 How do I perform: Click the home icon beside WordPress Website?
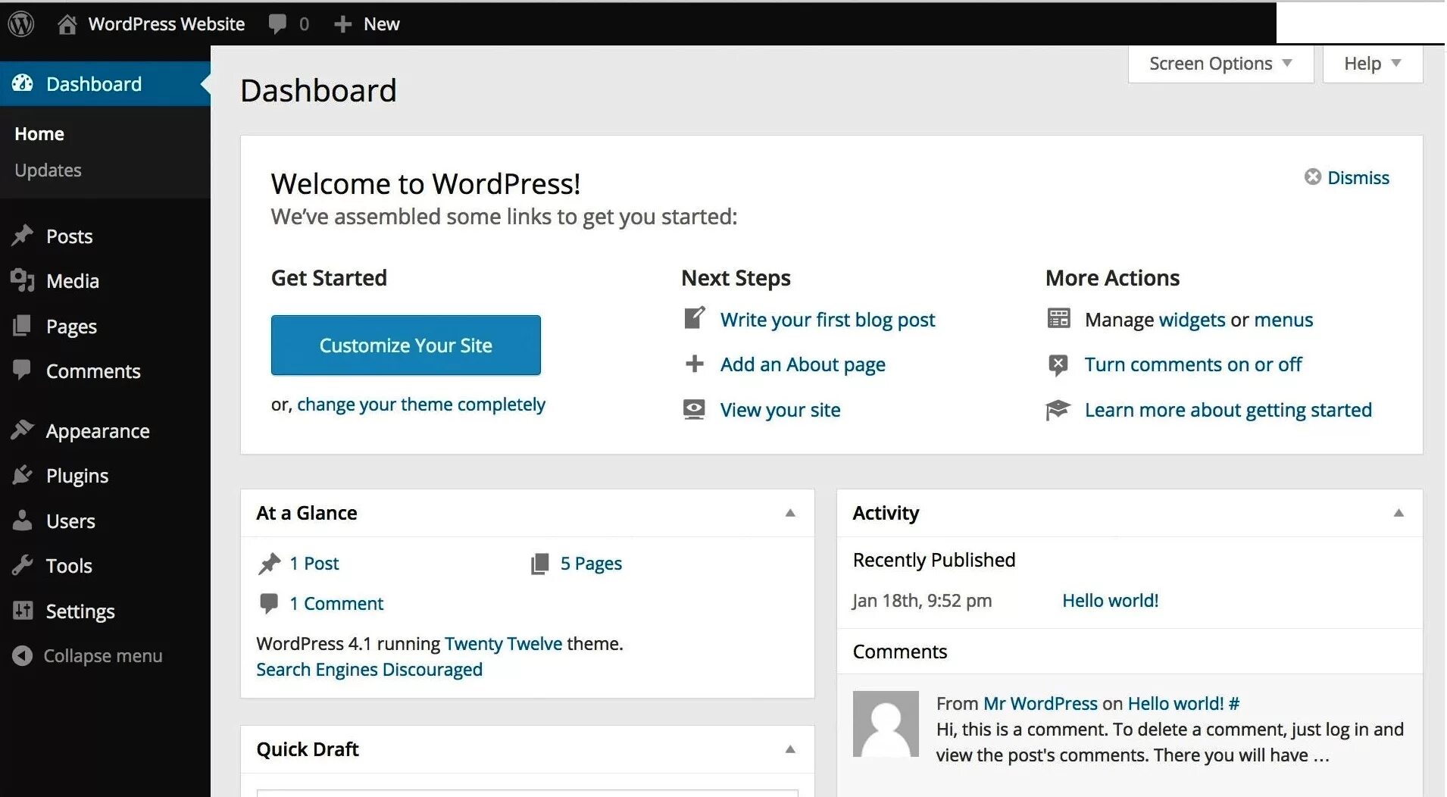point(67,24)
